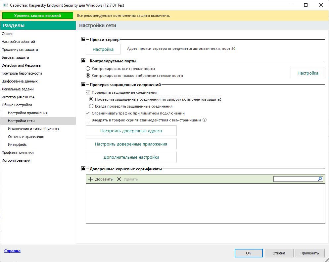This screenshot has height=262, width=329.
Task: Click lock icon beside Прокси-сервер section
Action: point(83,40)
